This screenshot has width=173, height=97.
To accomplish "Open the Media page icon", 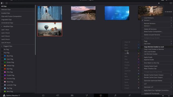I will tap(43, 95).
